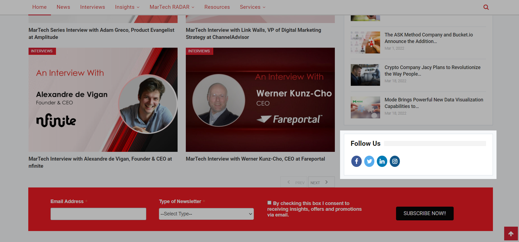
Task: Open Werner Kunz-Cho interview thumbnail
Action: click(x=260, y=100)
